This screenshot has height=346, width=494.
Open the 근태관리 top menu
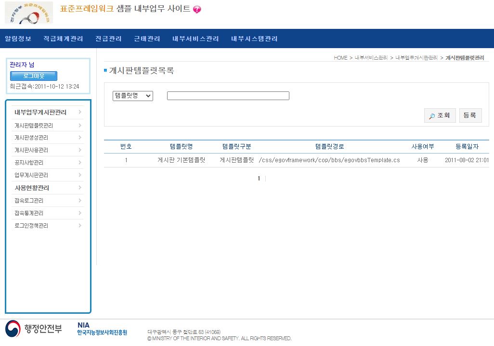[x=147, y=38]
